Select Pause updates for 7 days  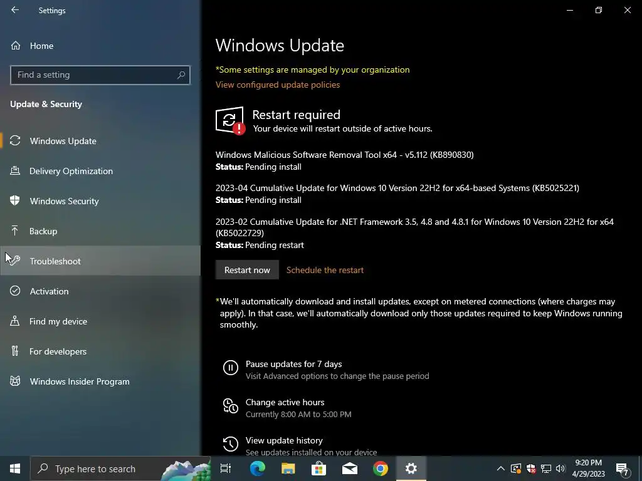(x=293, y=364)
